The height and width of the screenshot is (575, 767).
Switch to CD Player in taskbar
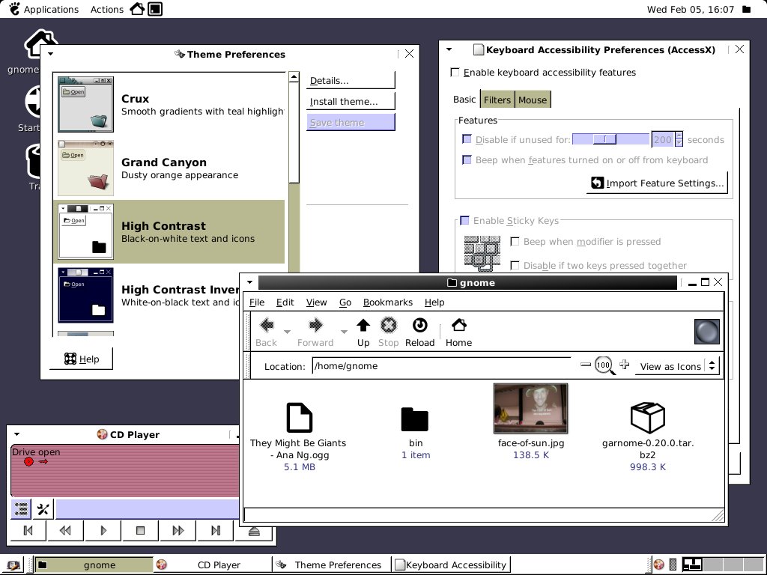click(x=213, y=565)
